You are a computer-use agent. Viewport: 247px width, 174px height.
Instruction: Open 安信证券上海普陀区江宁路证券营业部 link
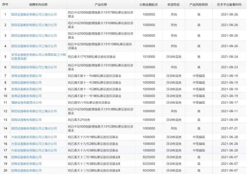[x=38, y=57]
